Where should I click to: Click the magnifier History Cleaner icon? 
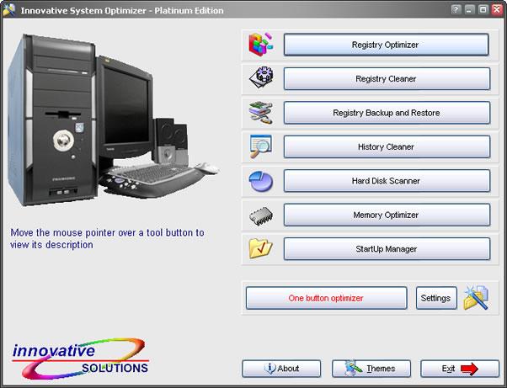(x=260, y=146)
